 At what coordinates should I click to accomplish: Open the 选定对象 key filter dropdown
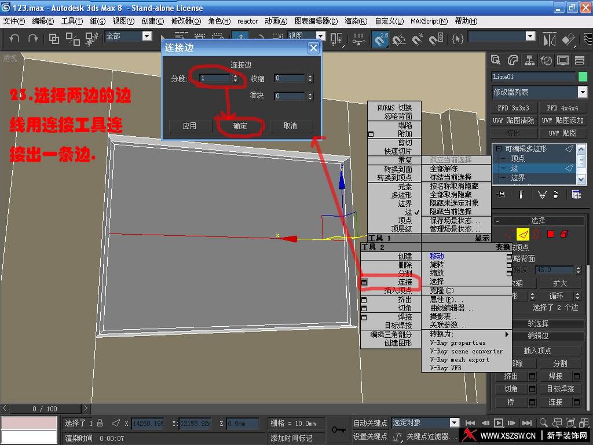pyautogui.click(x=454, y=422)
